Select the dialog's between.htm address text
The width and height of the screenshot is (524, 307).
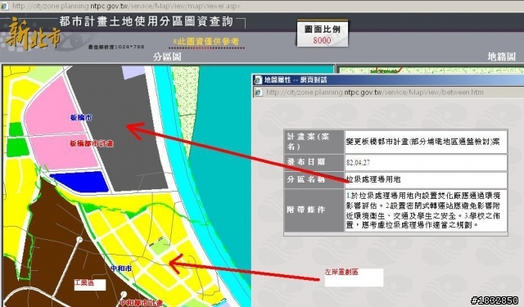pos(375,93)
